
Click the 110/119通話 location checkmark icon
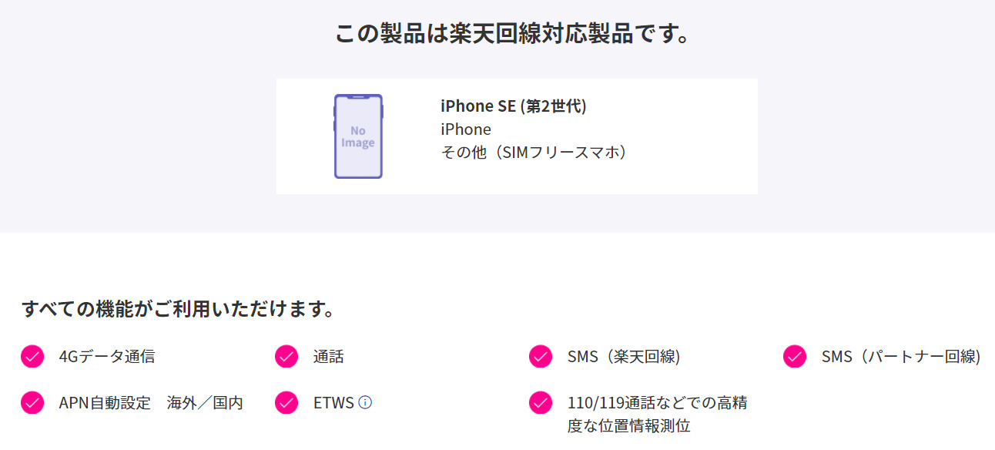[541, 403]
